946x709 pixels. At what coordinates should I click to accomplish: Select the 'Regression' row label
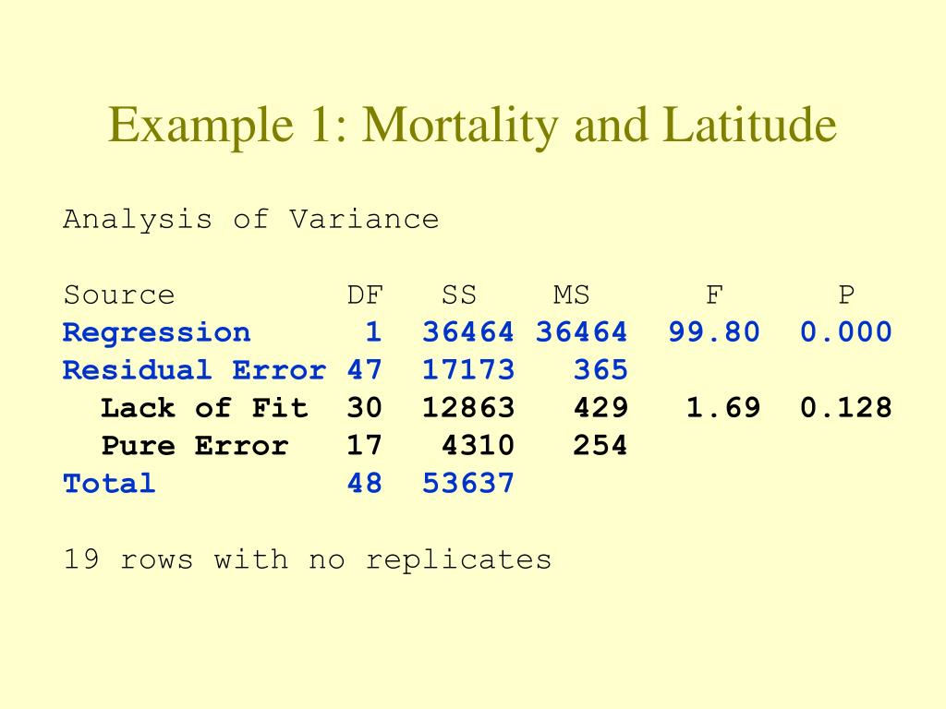[156, 333]
